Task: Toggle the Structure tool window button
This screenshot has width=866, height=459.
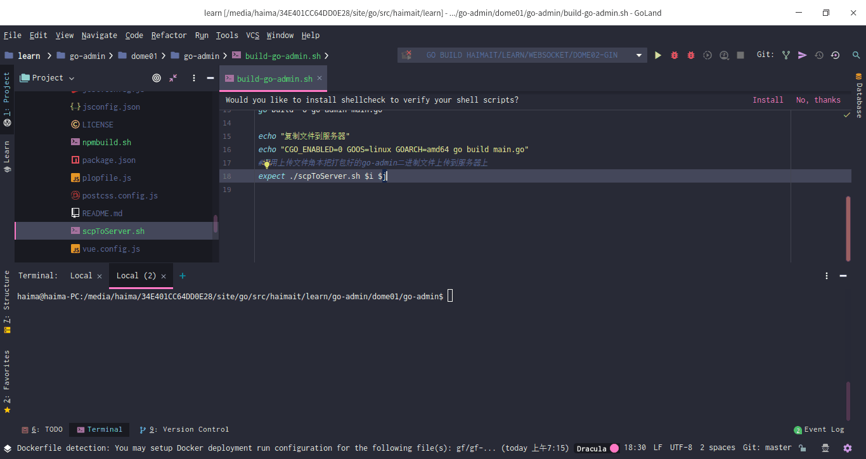Action: pyautogui.click(x=7, y=301)
